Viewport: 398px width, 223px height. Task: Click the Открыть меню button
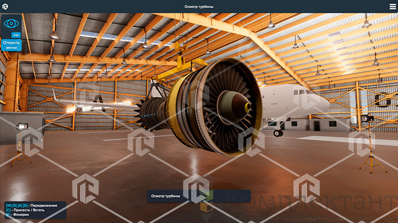point(11,45)
